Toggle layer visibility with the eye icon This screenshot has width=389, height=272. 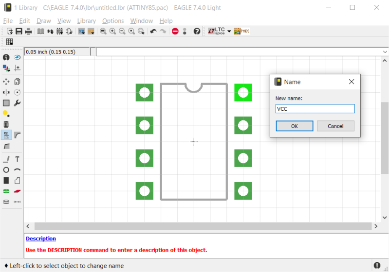(18, 57)
